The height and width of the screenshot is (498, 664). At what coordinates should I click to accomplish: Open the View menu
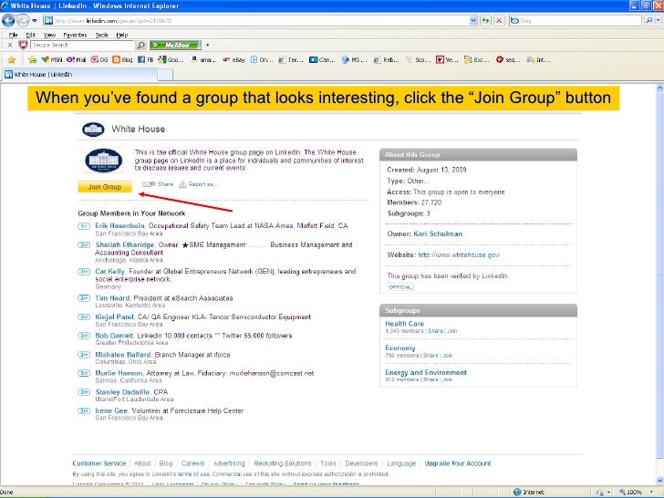(49, 36)
